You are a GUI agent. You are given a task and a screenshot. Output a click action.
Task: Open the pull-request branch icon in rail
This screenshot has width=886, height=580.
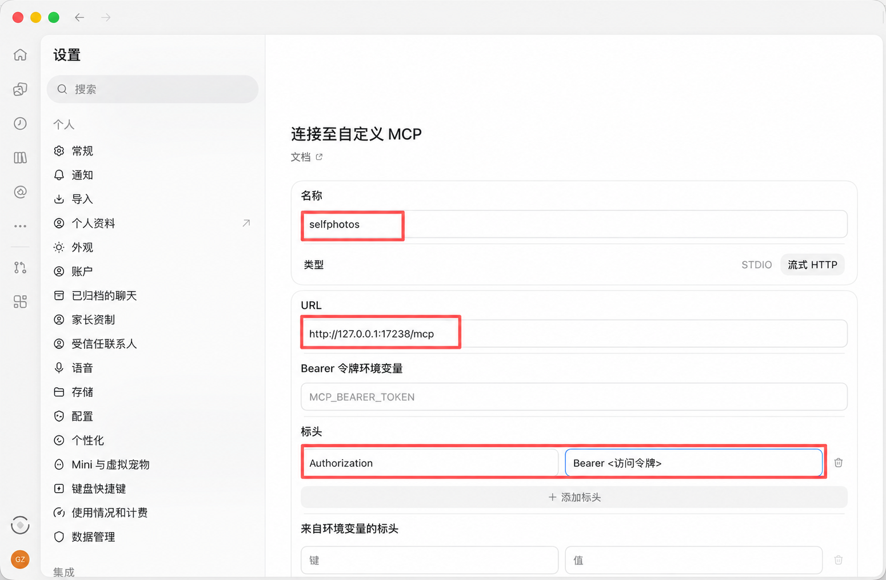[x=20, y=267]
